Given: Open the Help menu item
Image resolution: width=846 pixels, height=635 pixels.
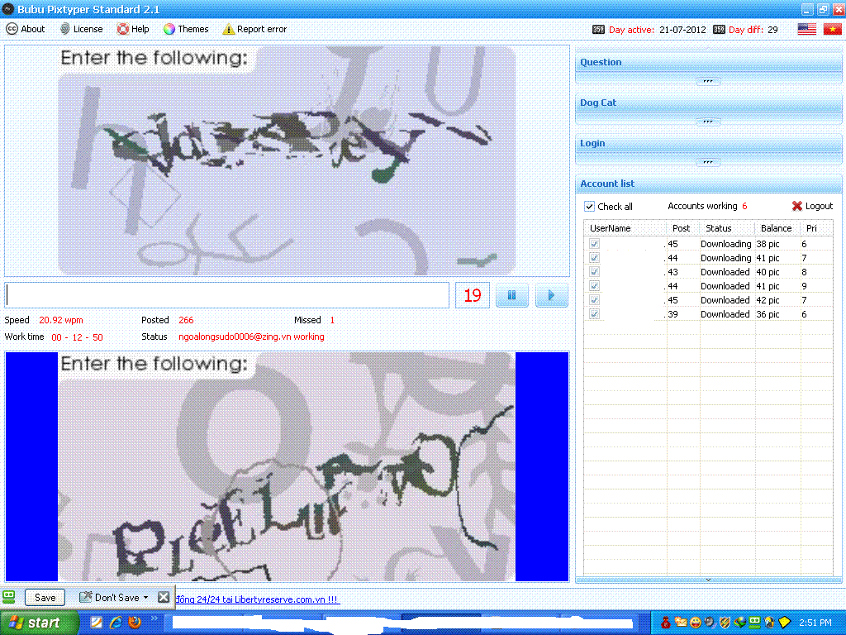Looking at the screenshot, I should pyautogui.click(x=133, y=29).
